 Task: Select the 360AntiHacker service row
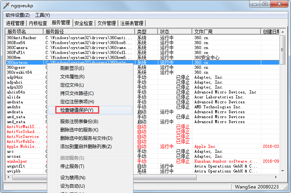coord(22,38)
